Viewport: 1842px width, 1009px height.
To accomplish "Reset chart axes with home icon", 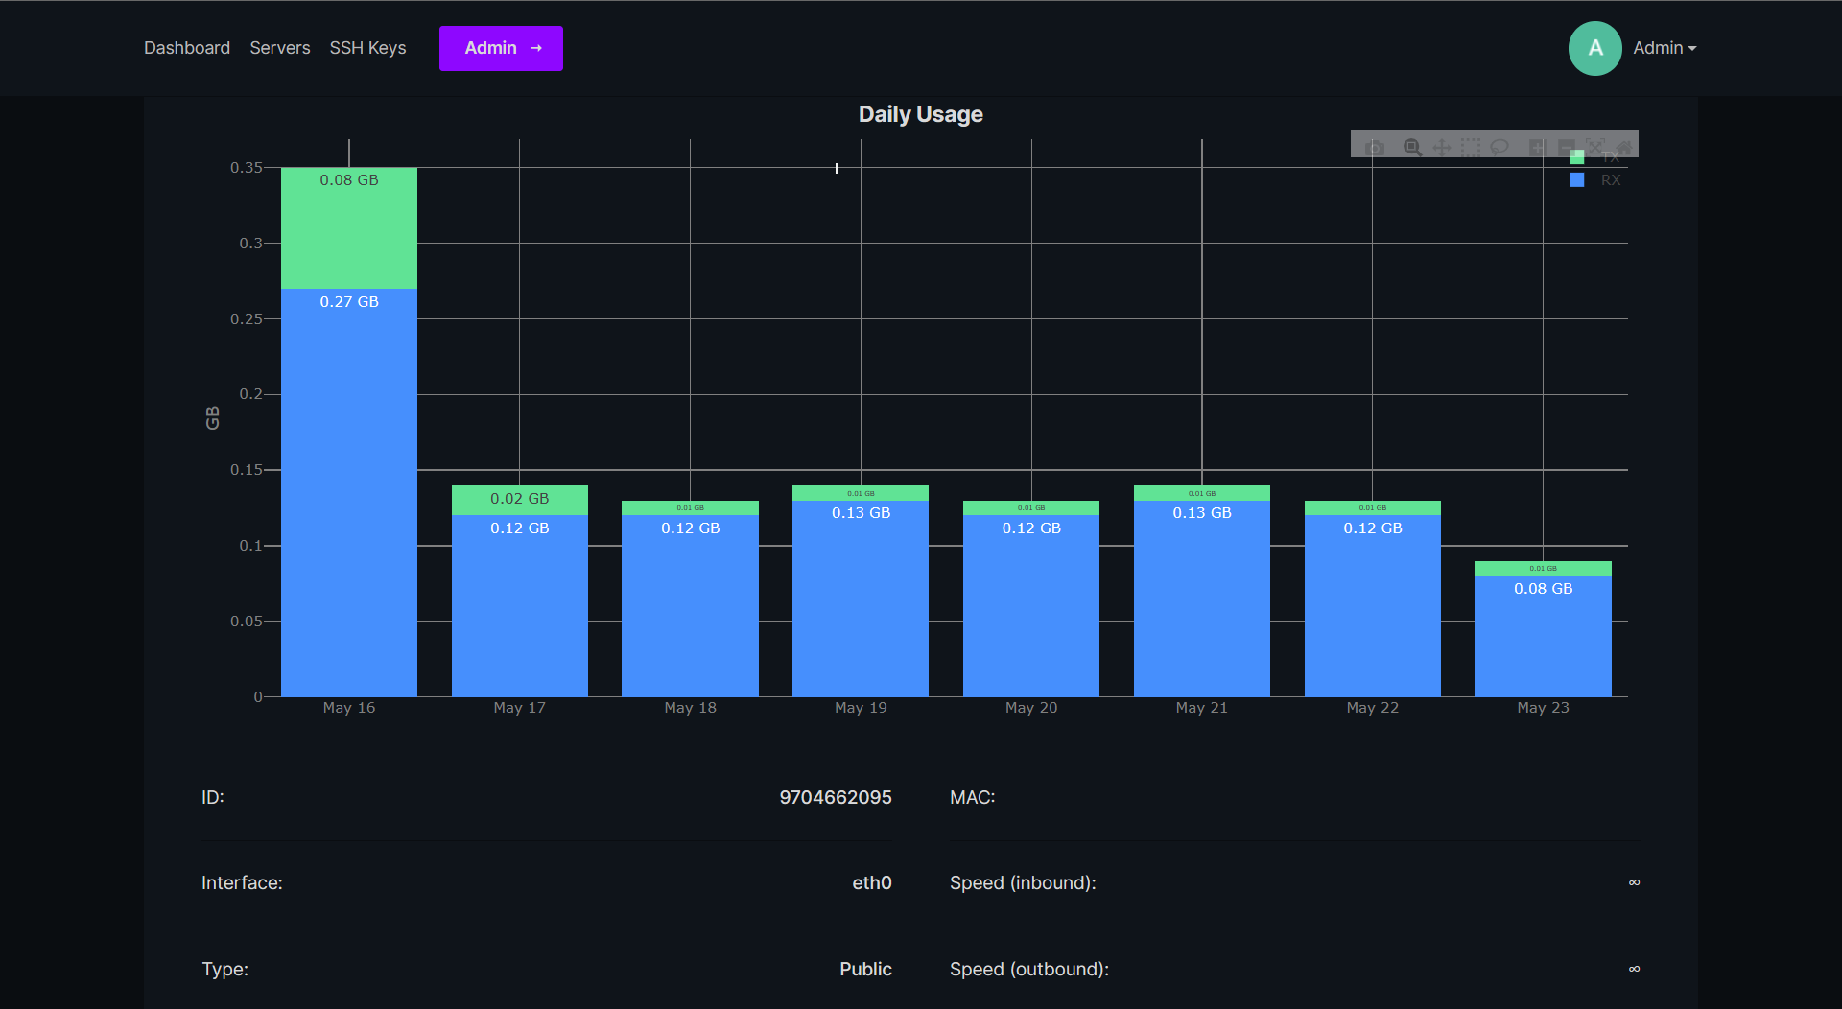I will click(1624, 147).
